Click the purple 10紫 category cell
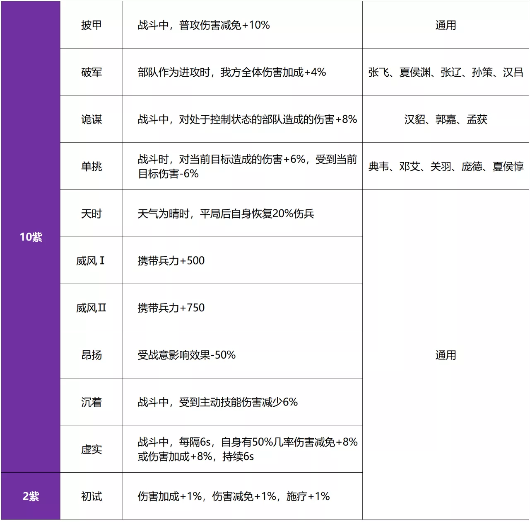 click(x=31, y=237)
